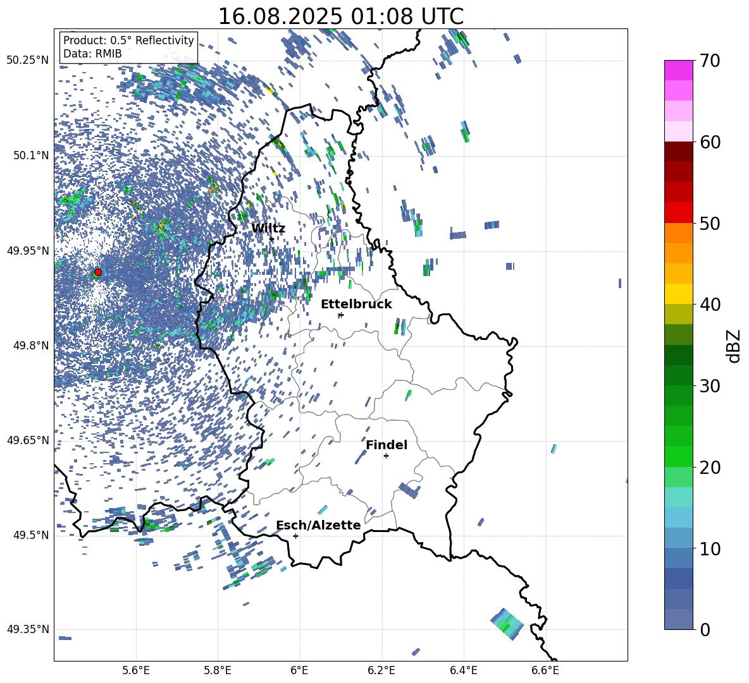
Task: Click the 49.8°N latitude label
Action: click(31, 346)
